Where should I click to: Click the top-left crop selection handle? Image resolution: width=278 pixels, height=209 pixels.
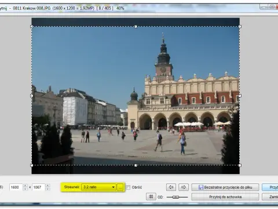pos(32,27)
